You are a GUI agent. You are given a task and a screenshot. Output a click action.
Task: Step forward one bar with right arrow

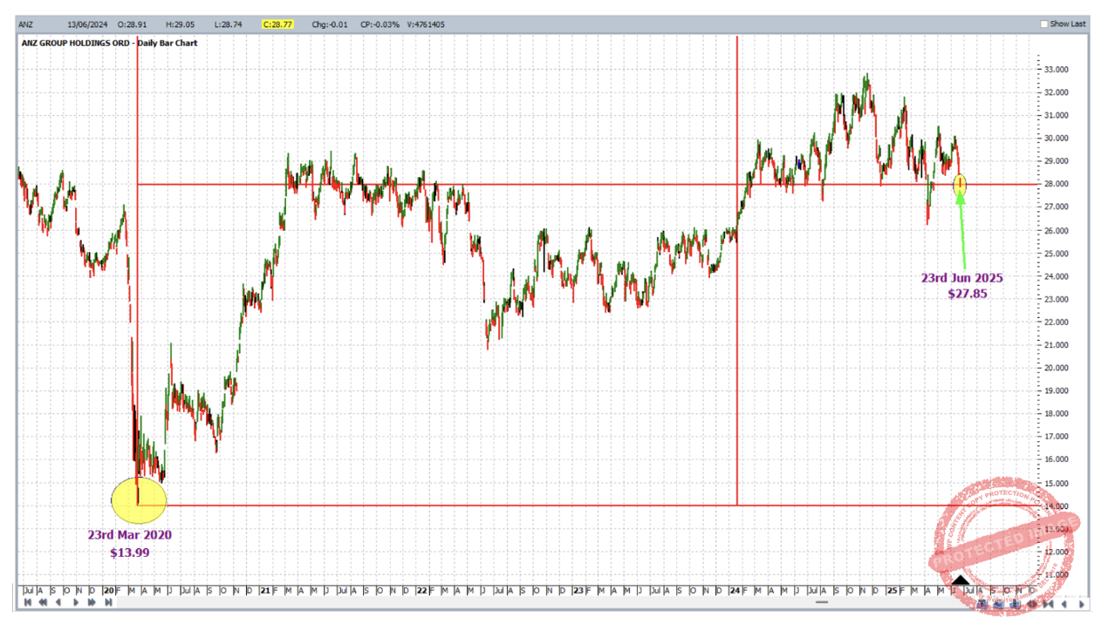tap(76, 602)
